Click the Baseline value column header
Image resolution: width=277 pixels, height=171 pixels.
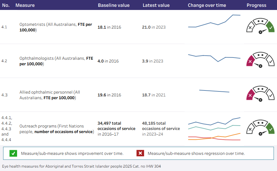click(114, 5)
